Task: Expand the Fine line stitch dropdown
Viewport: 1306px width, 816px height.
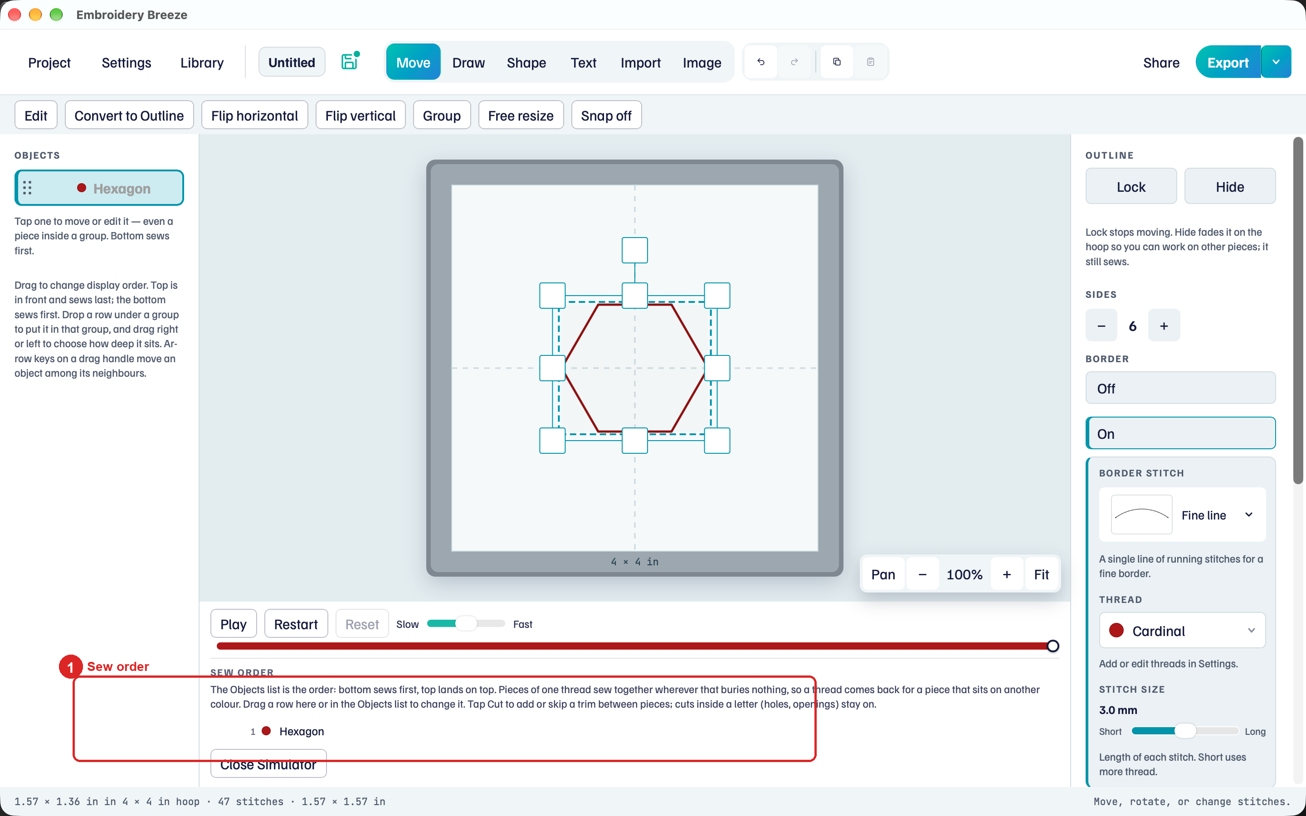Action: 1182,515
